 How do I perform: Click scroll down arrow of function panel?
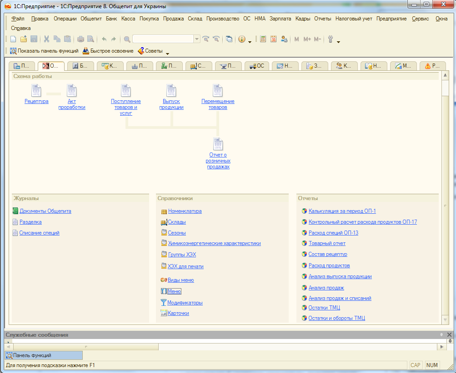pos(445,319)
